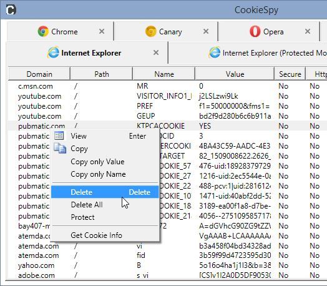Click value starting 82_1509008622

tap(235, 156)
